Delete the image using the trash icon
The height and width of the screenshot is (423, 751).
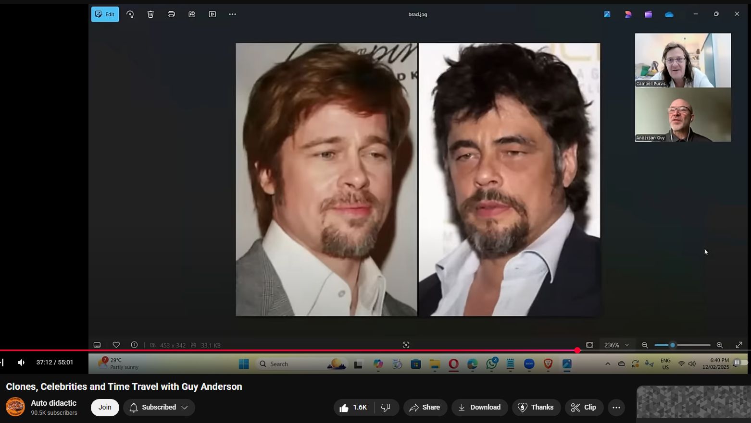(x=150, y=14)
